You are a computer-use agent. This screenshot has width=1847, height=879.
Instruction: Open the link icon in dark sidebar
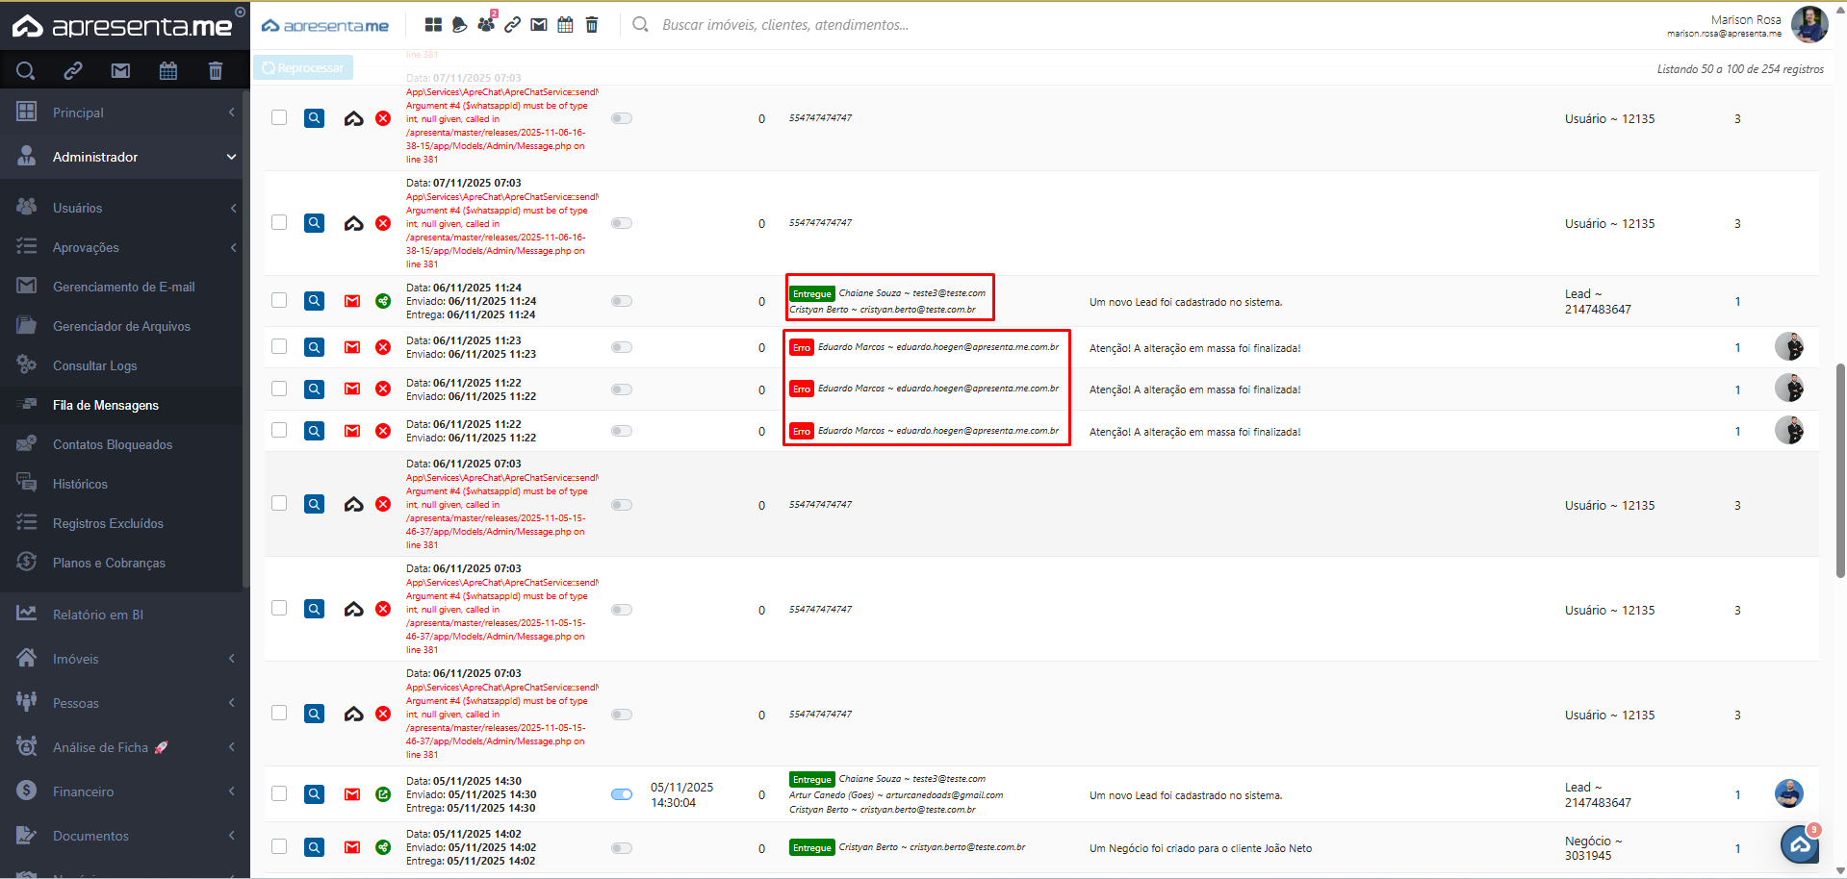pyautogui.click(x=73, y=70)
